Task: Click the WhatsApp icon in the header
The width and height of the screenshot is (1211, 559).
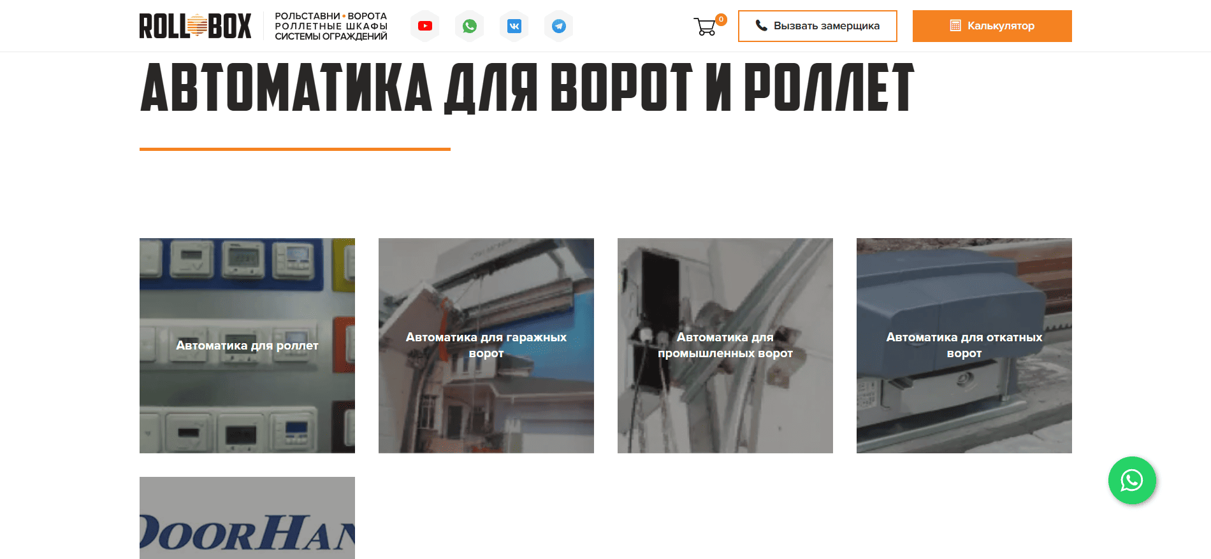Action: [469, 26]
